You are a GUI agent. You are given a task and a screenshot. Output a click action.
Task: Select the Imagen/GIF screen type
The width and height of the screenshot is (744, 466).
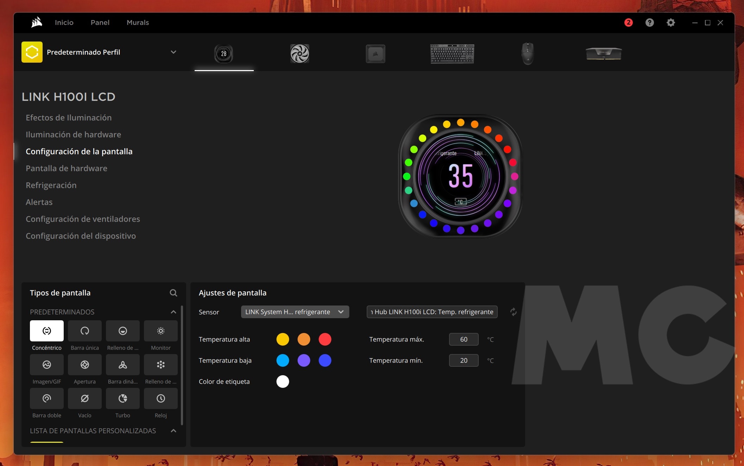point(47,365)
